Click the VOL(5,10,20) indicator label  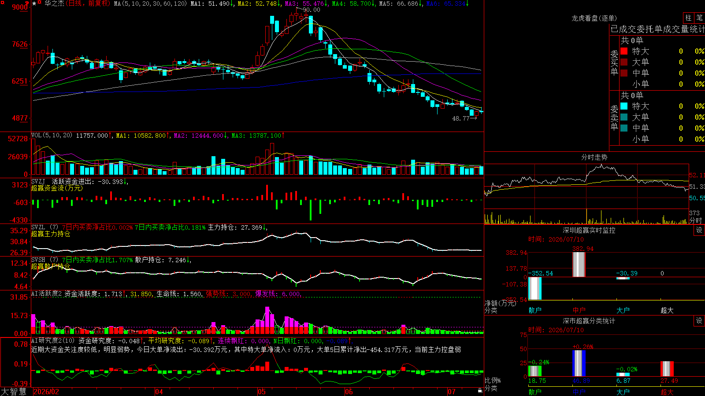pos(52,136)
